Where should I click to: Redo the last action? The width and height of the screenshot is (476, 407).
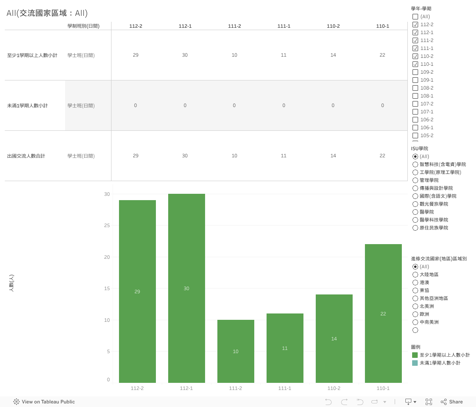(x=344, y=402)
